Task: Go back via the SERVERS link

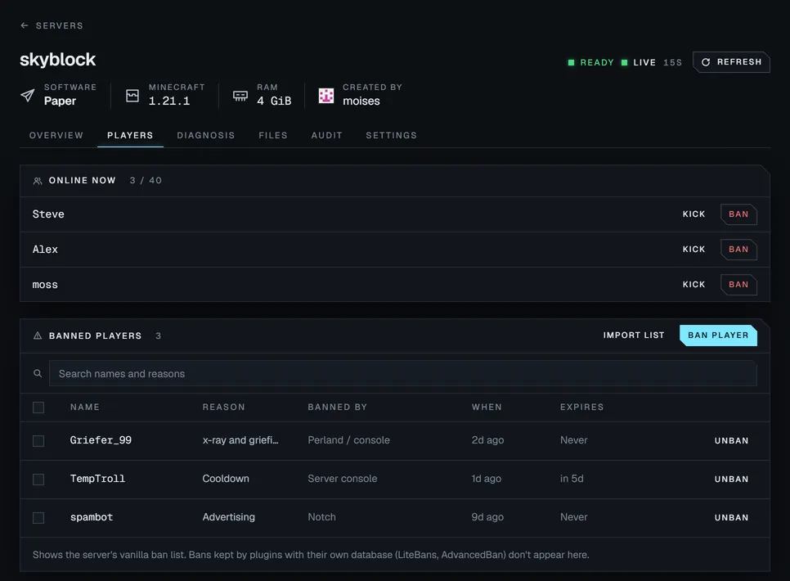Action: click(59, 25)
